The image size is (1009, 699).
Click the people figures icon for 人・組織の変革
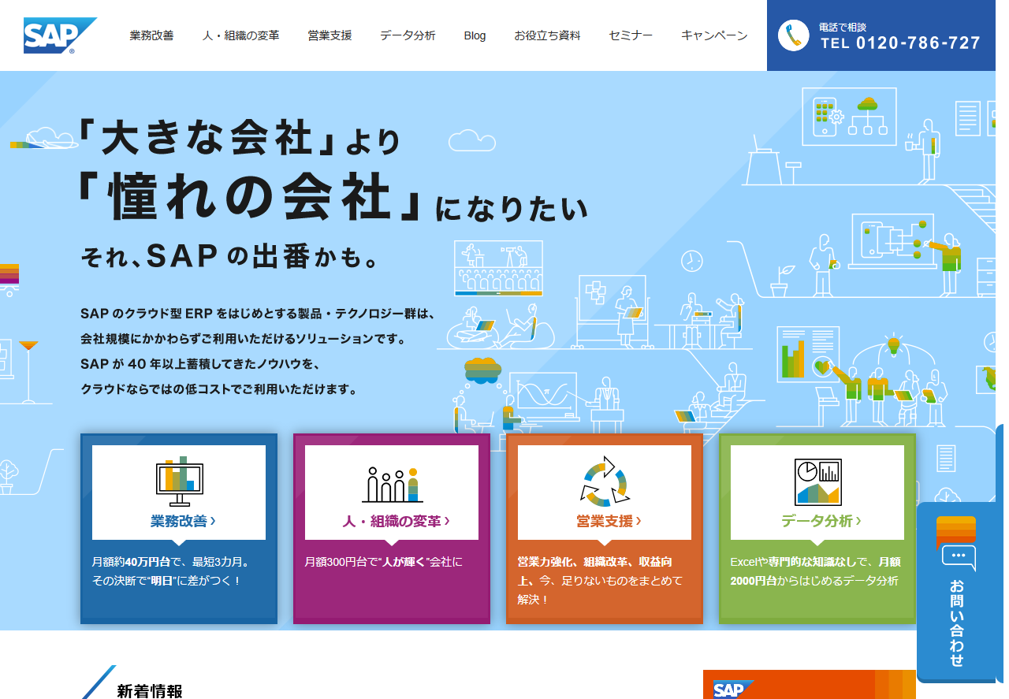pos(392,483)
